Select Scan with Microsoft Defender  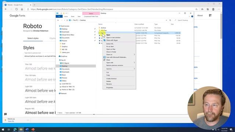pyautogui.click(x=116, y=57)
